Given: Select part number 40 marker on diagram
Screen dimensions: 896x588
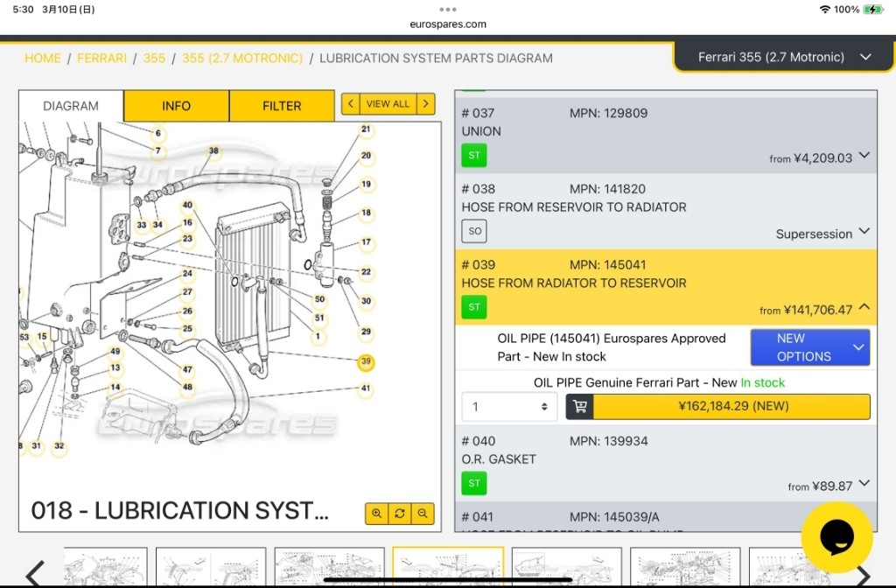Looking at the screenshot, I should click(x=187, y=205).
